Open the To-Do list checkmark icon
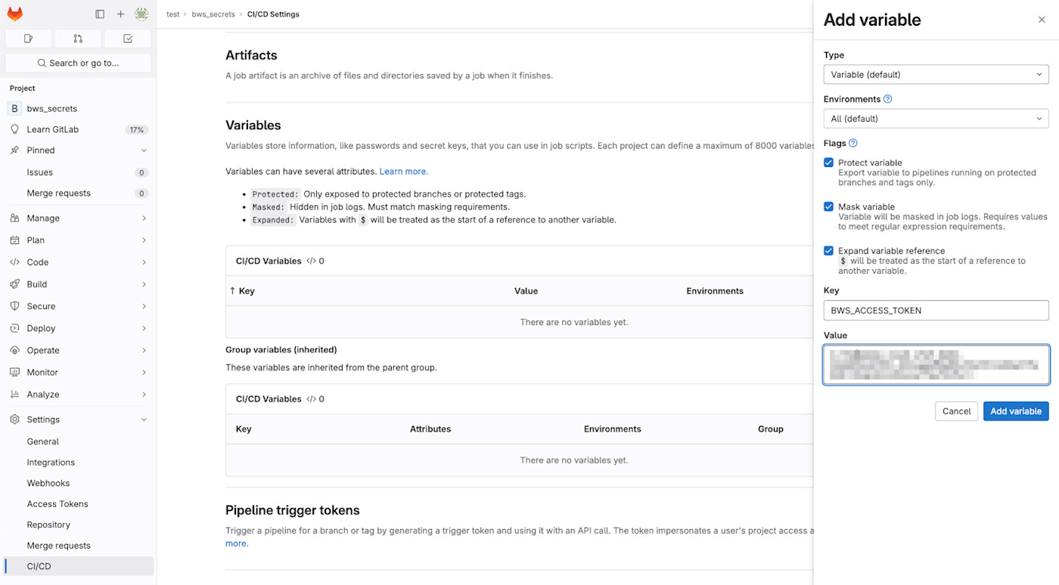The height and width of the screenshot is (585, 1059). coord(127,38)
